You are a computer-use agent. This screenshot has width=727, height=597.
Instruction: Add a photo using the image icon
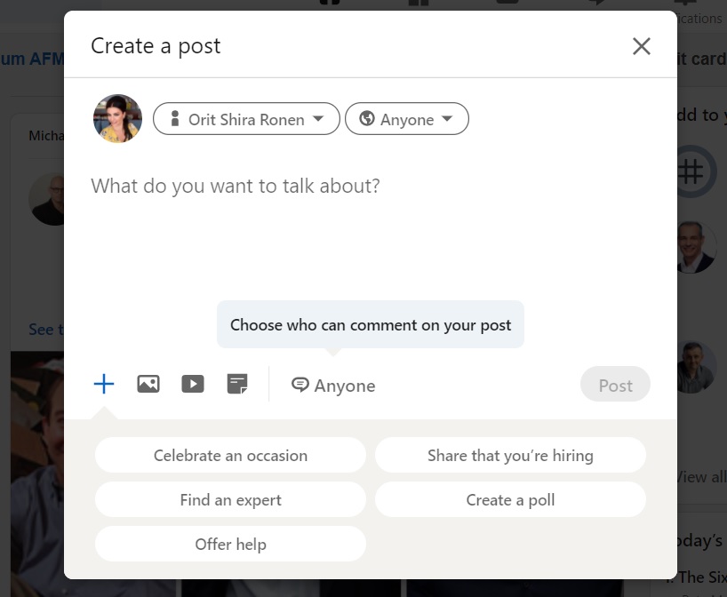(x=148, y=385)
